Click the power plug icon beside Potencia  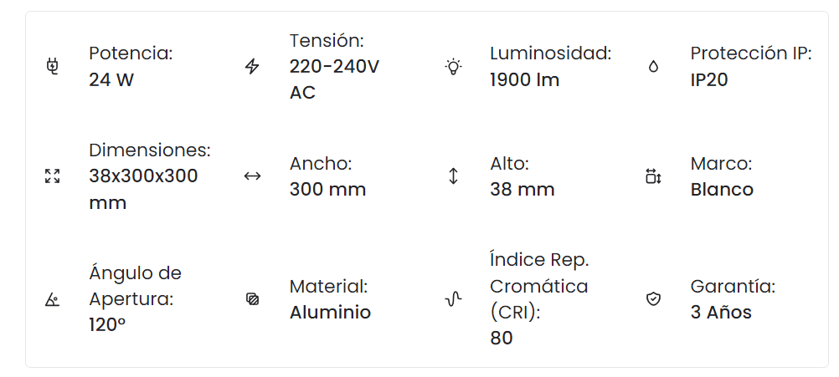coord(52,67)
